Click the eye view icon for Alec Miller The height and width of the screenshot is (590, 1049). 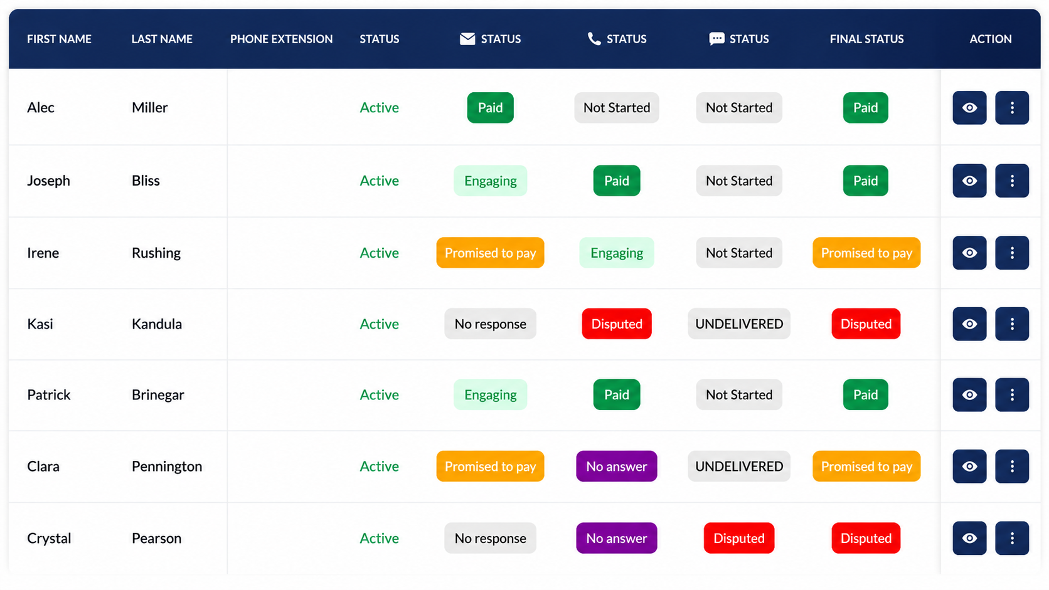(969, 108)
